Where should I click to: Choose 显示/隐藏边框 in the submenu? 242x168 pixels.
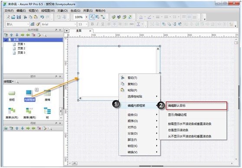(193, 115)
